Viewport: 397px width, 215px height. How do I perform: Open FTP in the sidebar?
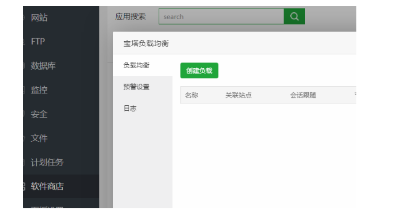(38, 42)
